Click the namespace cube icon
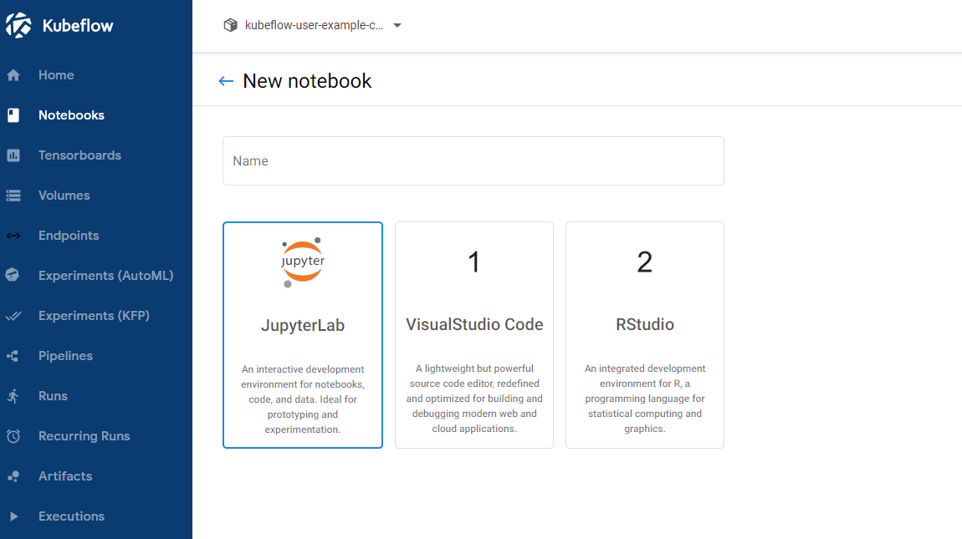This screenshot has height=539, width=962. click(x=230, y=25)
